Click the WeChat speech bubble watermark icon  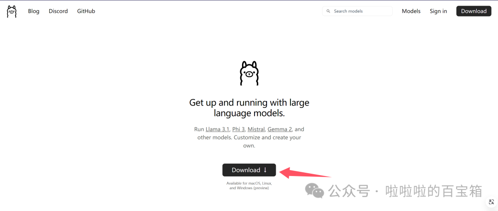pyautogui.click(x=316, y=191)
